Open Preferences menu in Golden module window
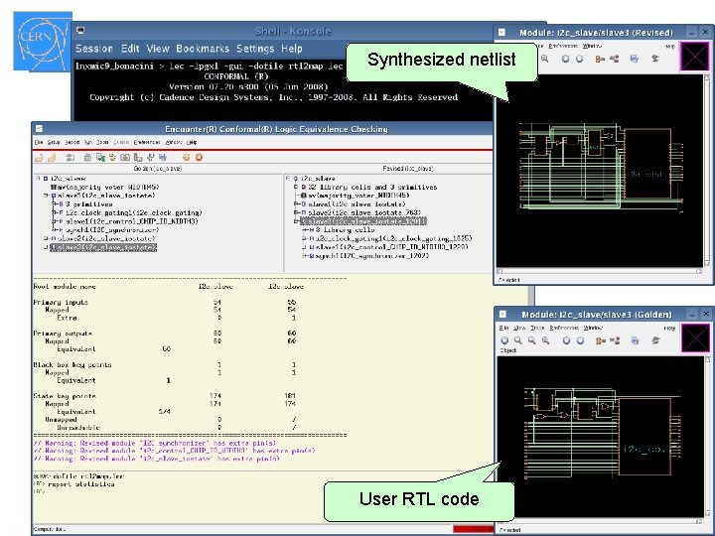 point(564,328)
